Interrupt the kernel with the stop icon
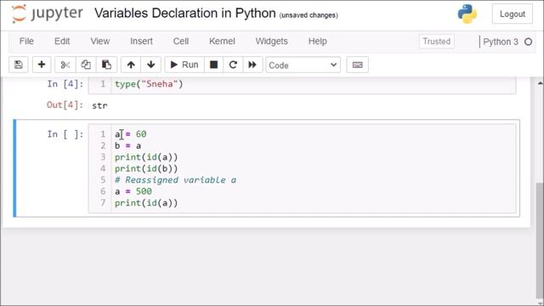The height and width of the screenshot is (306, 544). tap(213, 65)
